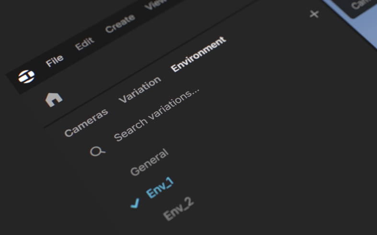377x235 pixels.
Task: Activate the Env_2 environment variation
Action: (178, 209)
